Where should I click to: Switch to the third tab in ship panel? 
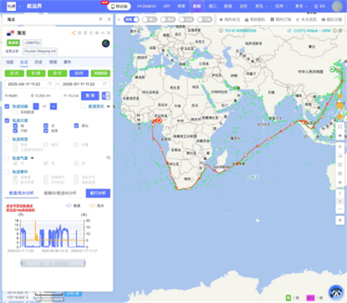38,62
